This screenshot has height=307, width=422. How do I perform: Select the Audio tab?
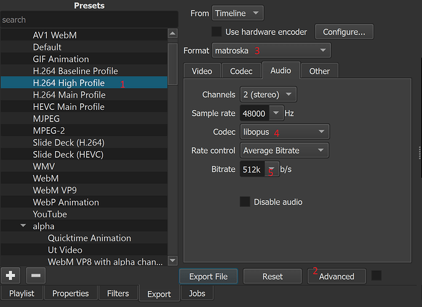point(281,71)
